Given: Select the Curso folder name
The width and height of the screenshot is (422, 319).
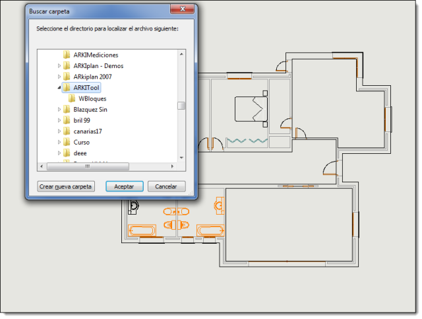Looking at the screenshot, I should coord(82,143).
